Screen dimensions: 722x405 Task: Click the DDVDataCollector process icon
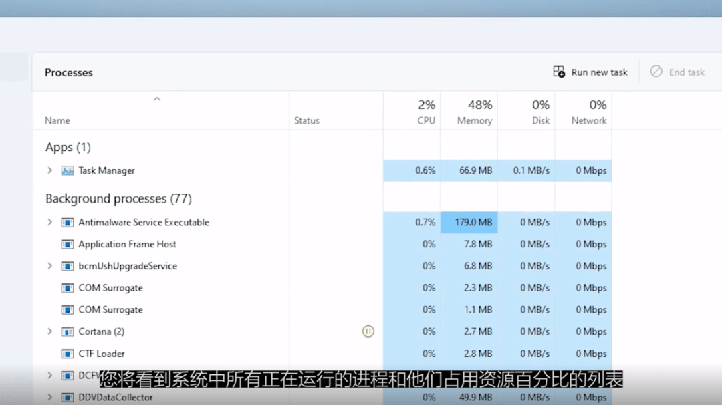pos(68,397)
